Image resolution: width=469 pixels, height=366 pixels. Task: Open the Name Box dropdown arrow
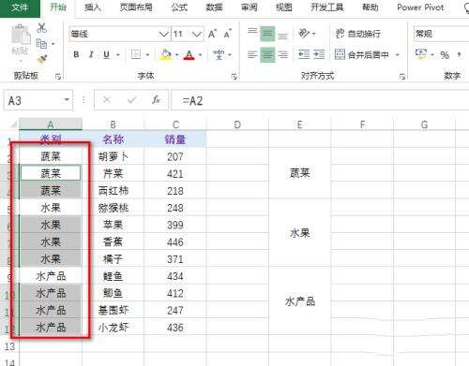(67, 100)
